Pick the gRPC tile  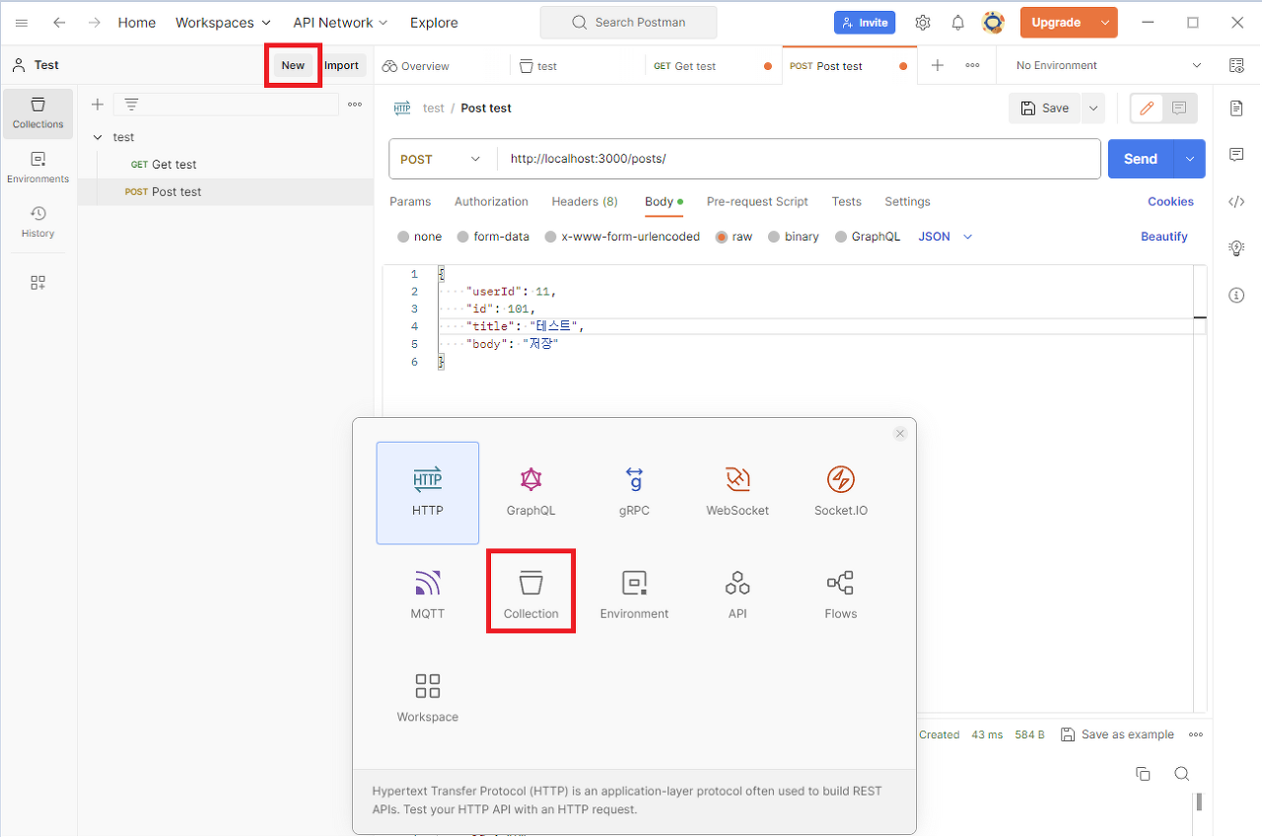pos(634,493)
